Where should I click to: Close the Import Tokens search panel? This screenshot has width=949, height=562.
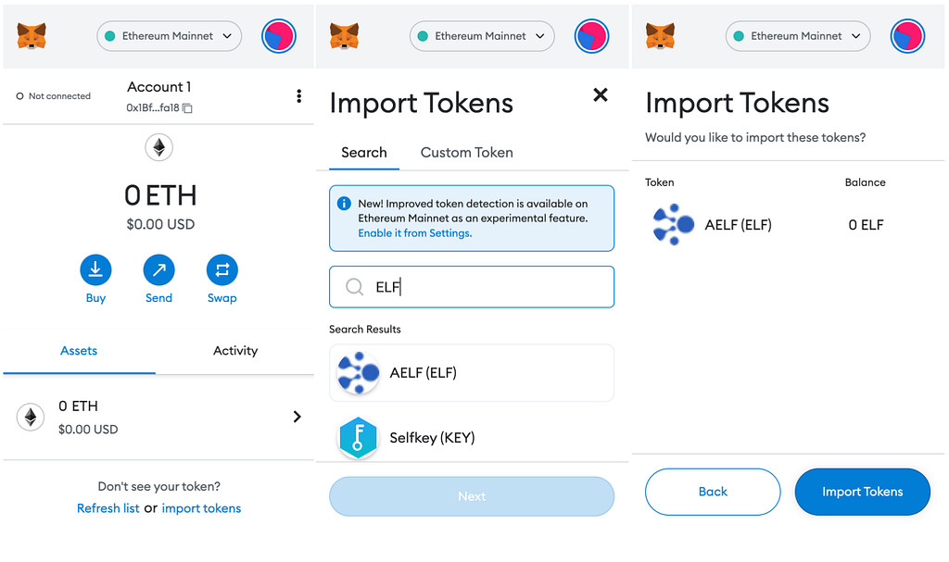[601, 94]
